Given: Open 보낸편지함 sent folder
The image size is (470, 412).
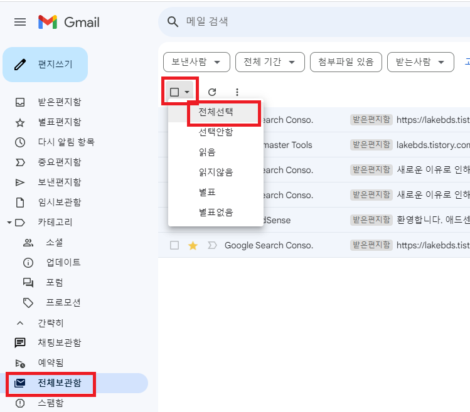Looking at the screenshot, I should click(60, 182).
